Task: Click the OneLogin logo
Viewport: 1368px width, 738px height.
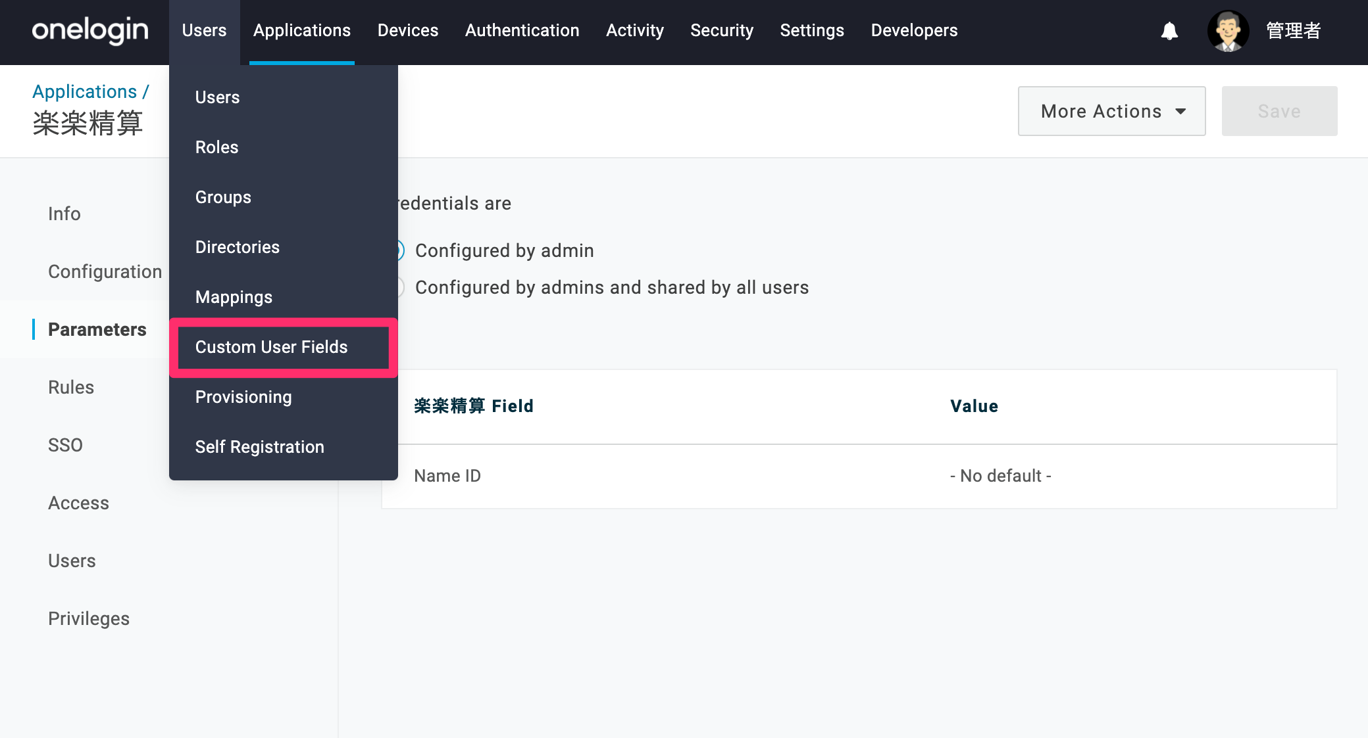Action: pyautogui.click(x=90, y=30)
